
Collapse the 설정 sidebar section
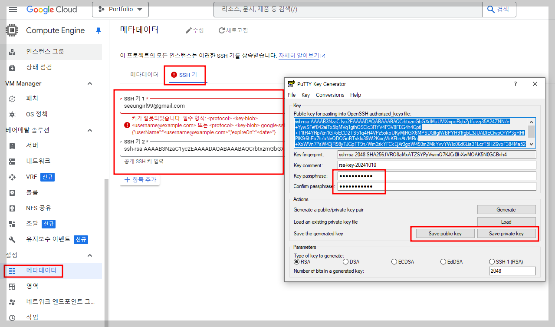90,255
